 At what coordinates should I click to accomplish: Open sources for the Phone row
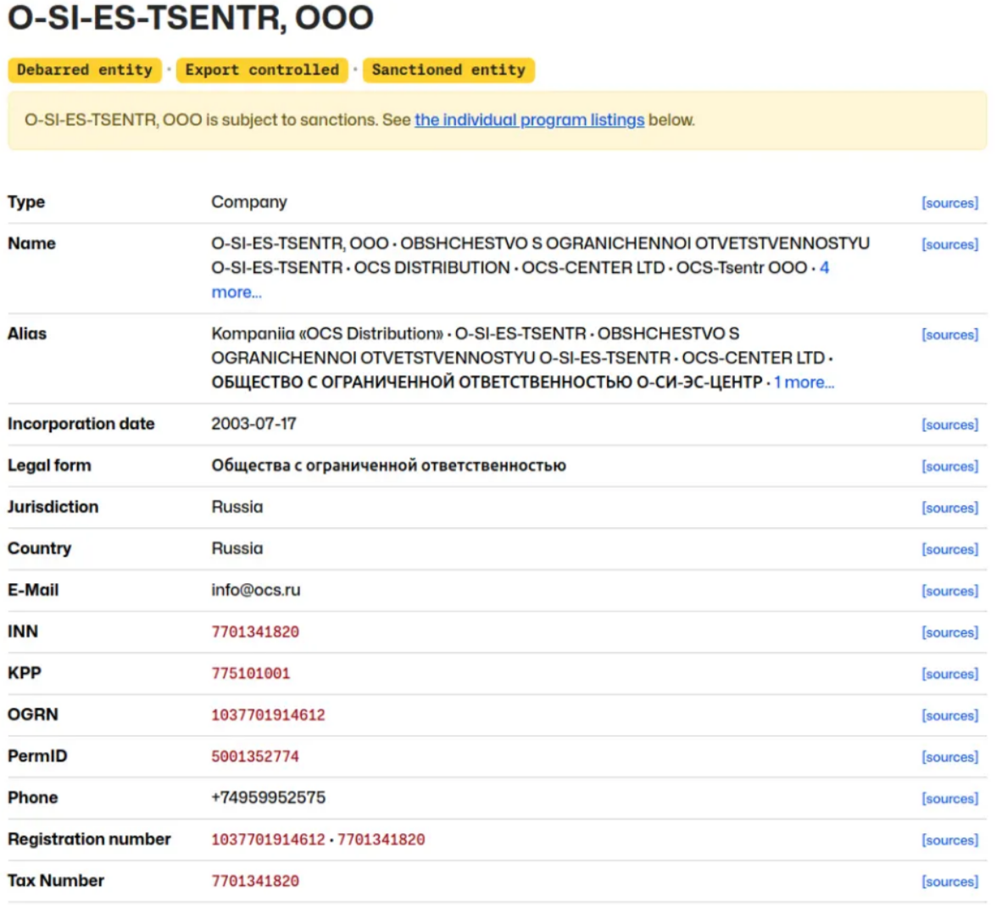(949, 798)
